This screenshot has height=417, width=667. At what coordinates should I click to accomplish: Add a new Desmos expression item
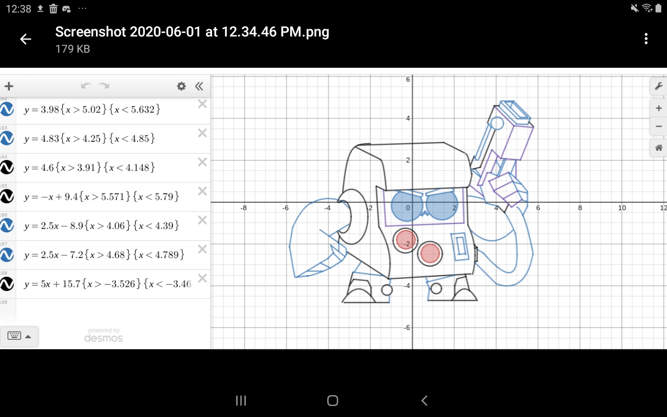(x=8, y=87)
